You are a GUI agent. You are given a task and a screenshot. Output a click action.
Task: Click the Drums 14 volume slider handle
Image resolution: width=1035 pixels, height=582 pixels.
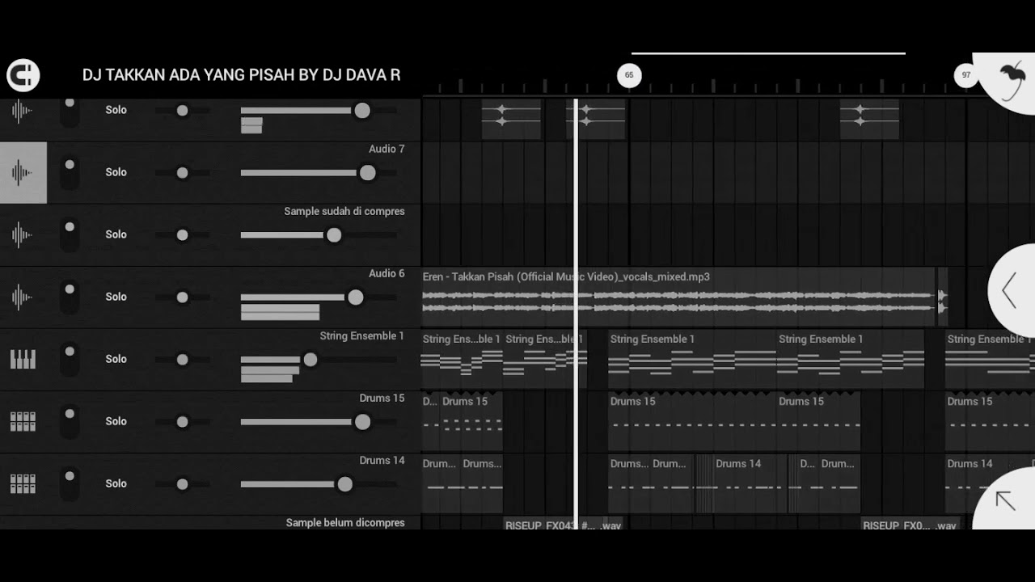(x=345, y=484)
